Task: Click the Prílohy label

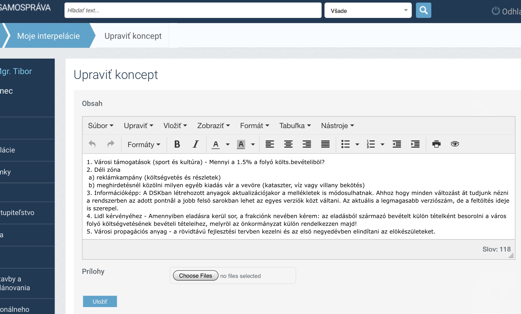Action: [x=93, y=271]
